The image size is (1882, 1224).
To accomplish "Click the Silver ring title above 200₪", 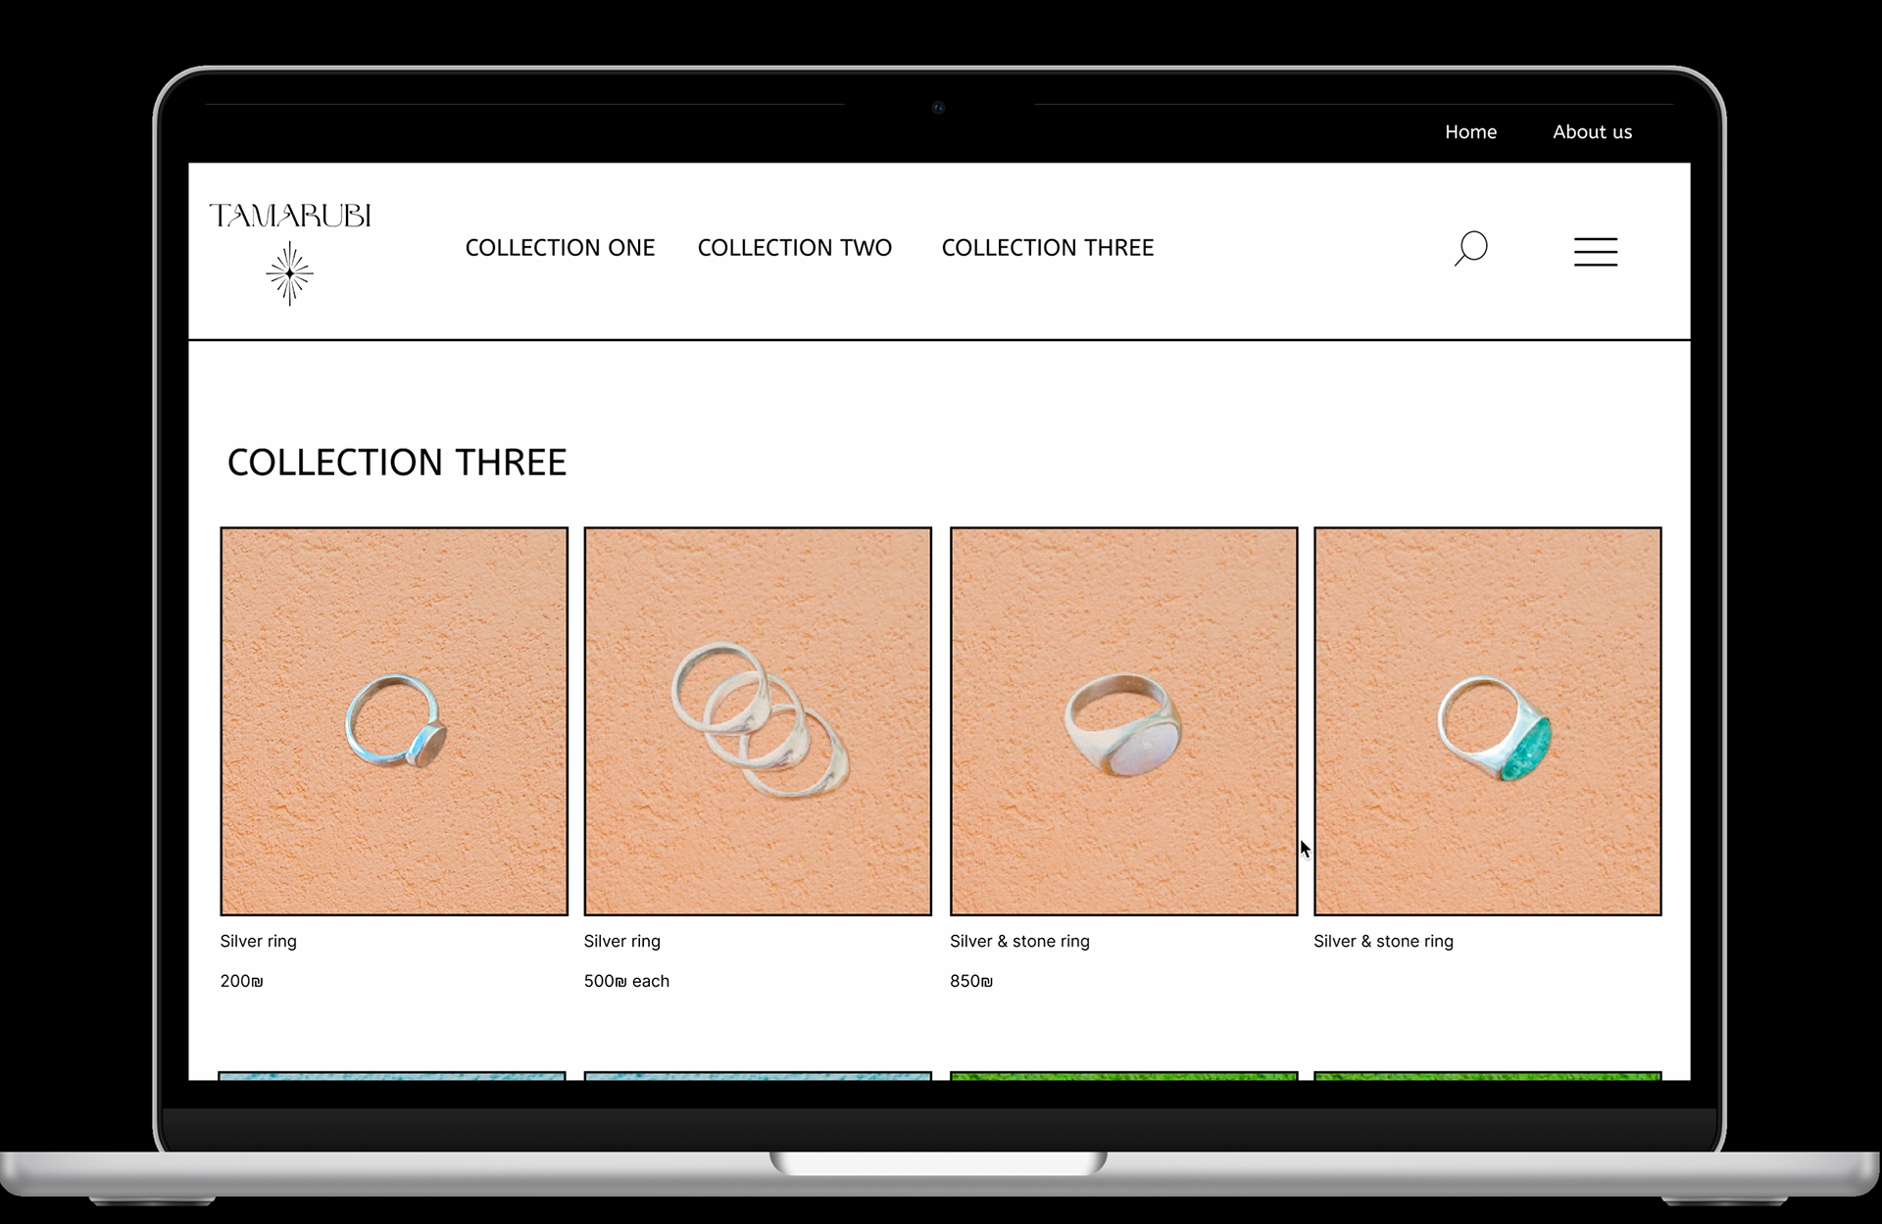I will [258, 941].
